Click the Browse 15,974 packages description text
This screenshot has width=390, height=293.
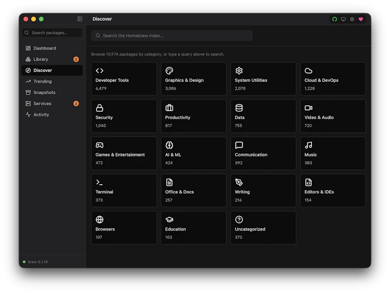pos(157,54)
